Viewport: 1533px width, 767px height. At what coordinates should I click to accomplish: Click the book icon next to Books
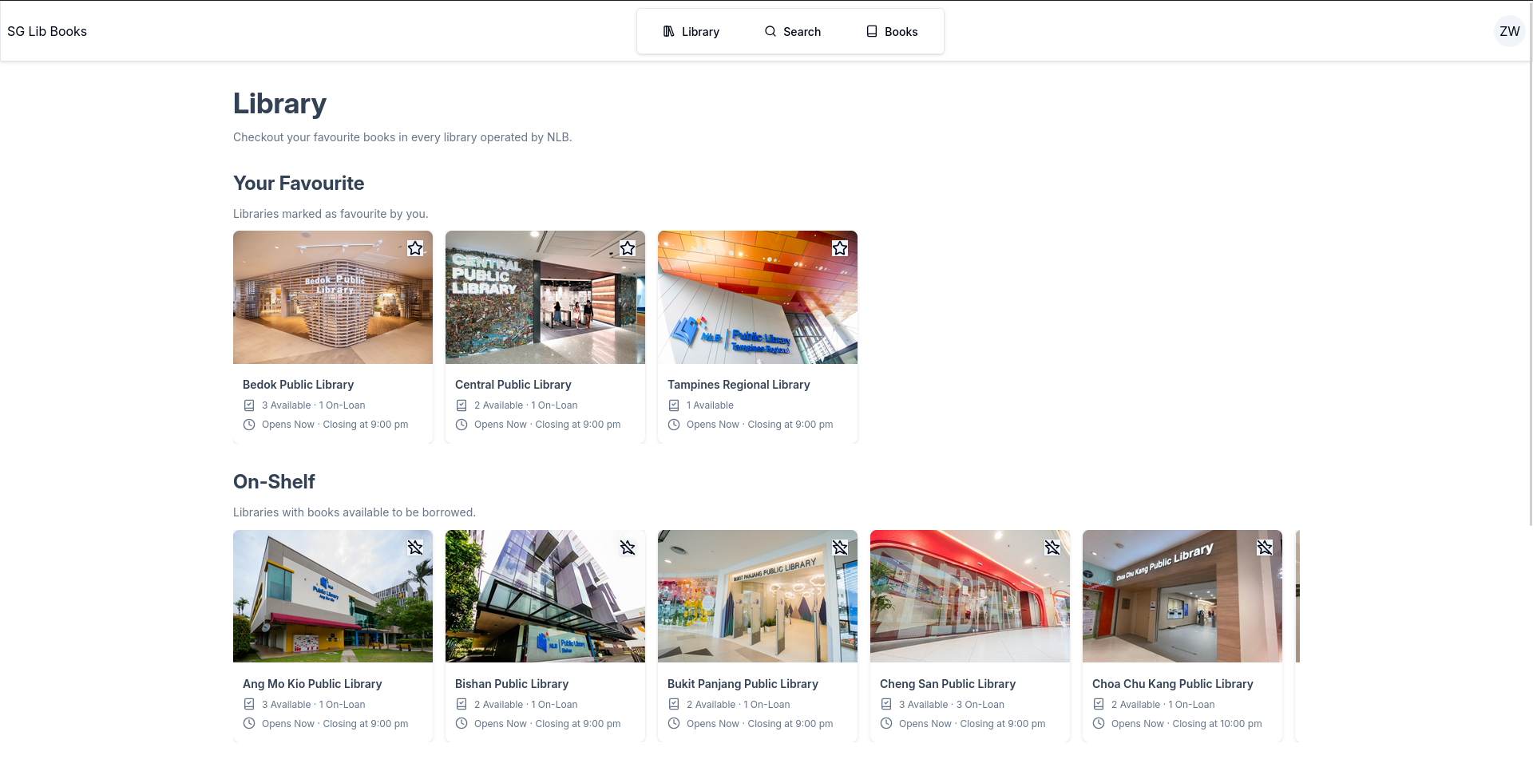point(872,32)
